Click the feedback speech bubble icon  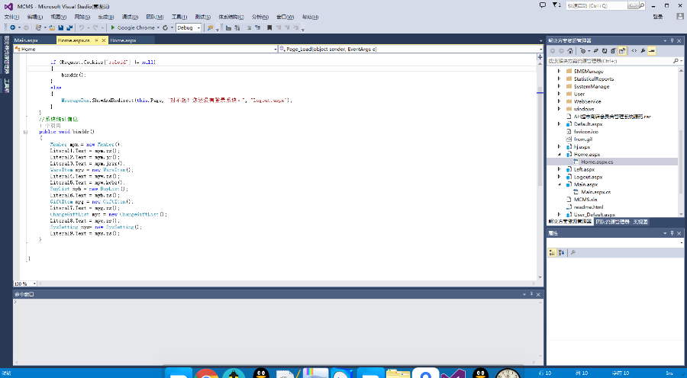(x=543, y=5)
